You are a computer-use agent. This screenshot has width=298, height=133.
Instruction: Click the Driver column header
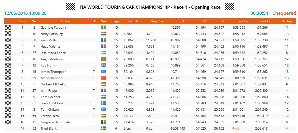(66, 21)
